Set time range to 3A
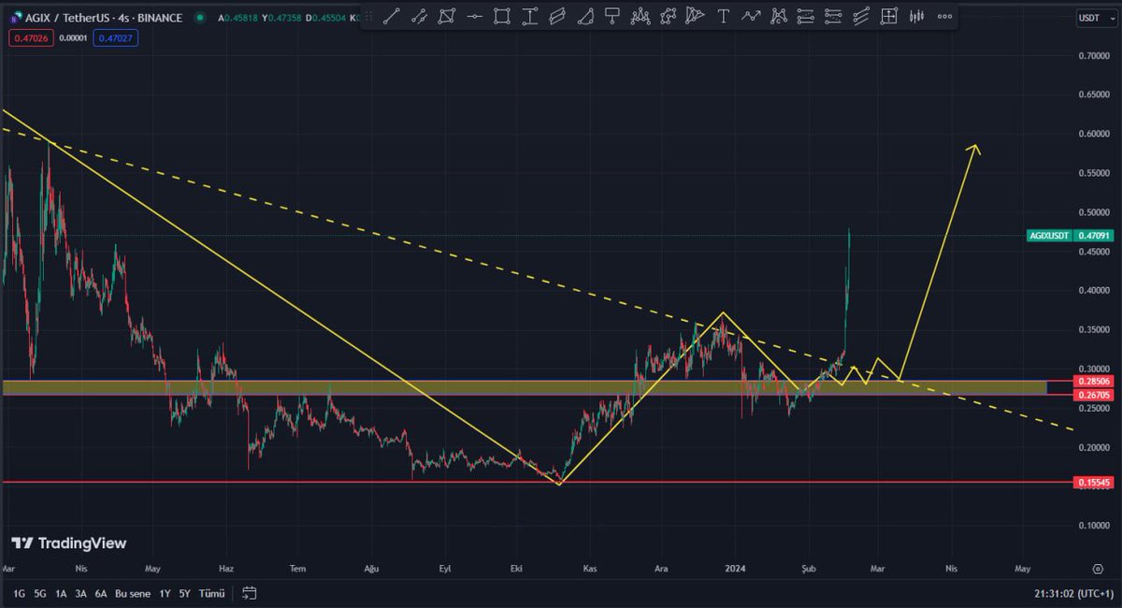This screenshot has width=1122, height=608. pos(81,594)
